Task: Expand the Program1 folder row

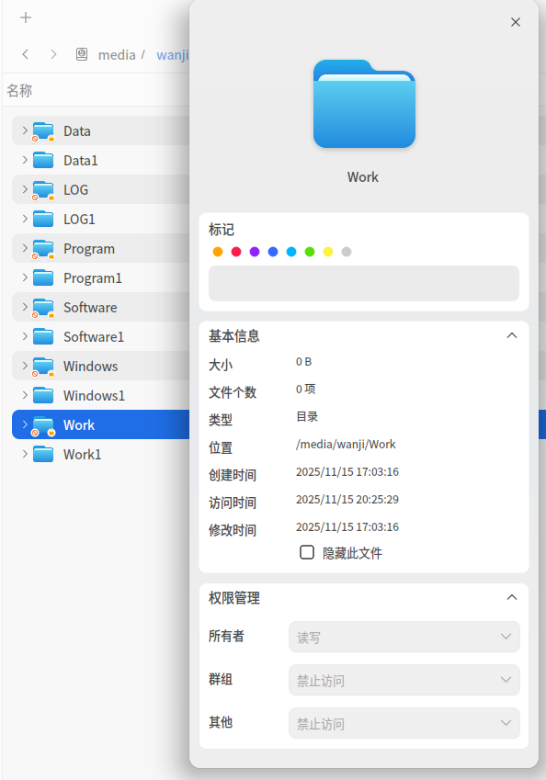Action: point(25,277)
